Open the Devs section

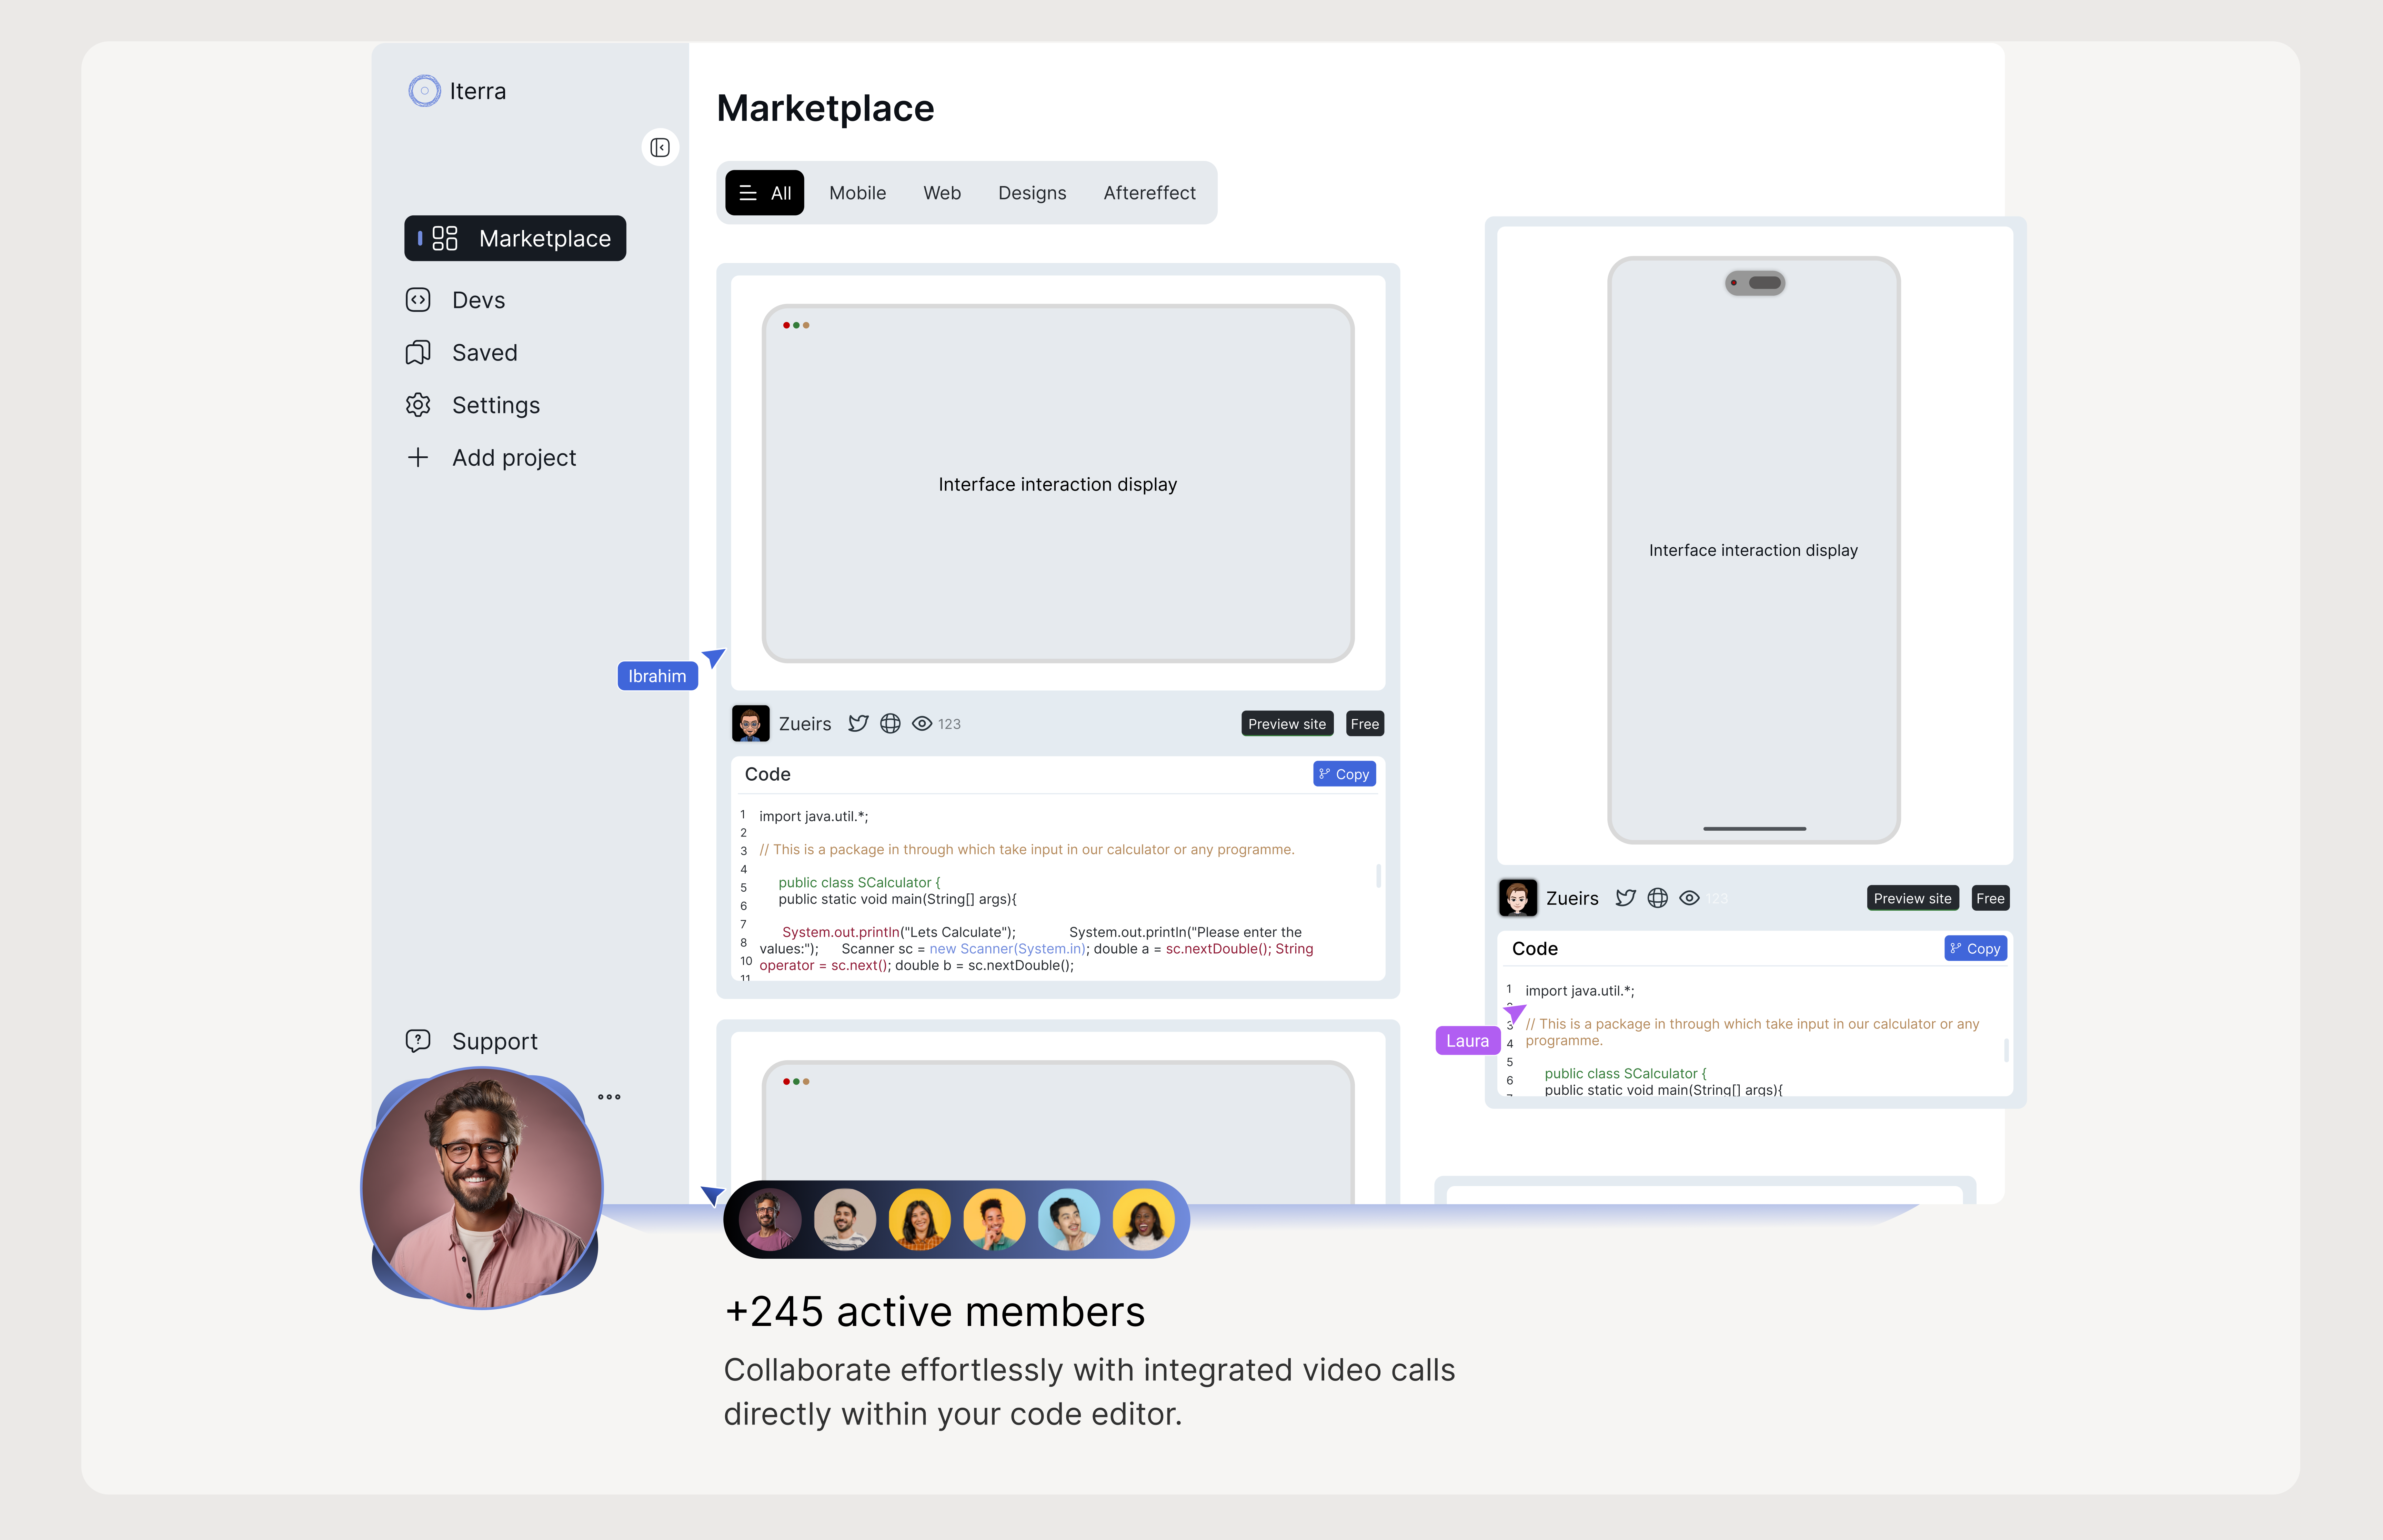point(477,300)
